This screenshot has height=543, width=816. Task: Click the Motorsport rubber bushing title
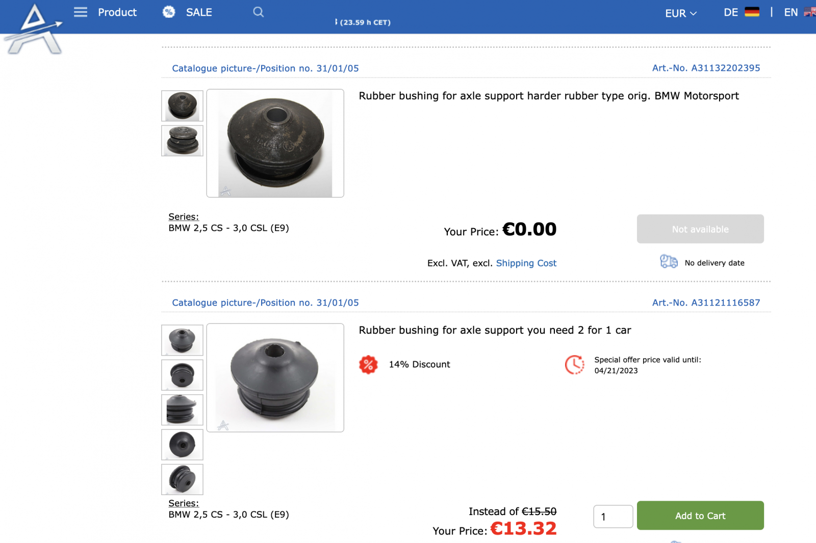(549, 96)
